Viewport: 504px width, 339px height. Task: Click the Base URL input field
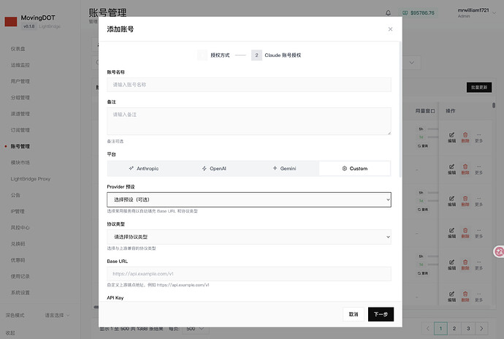[x=249, y=274]
